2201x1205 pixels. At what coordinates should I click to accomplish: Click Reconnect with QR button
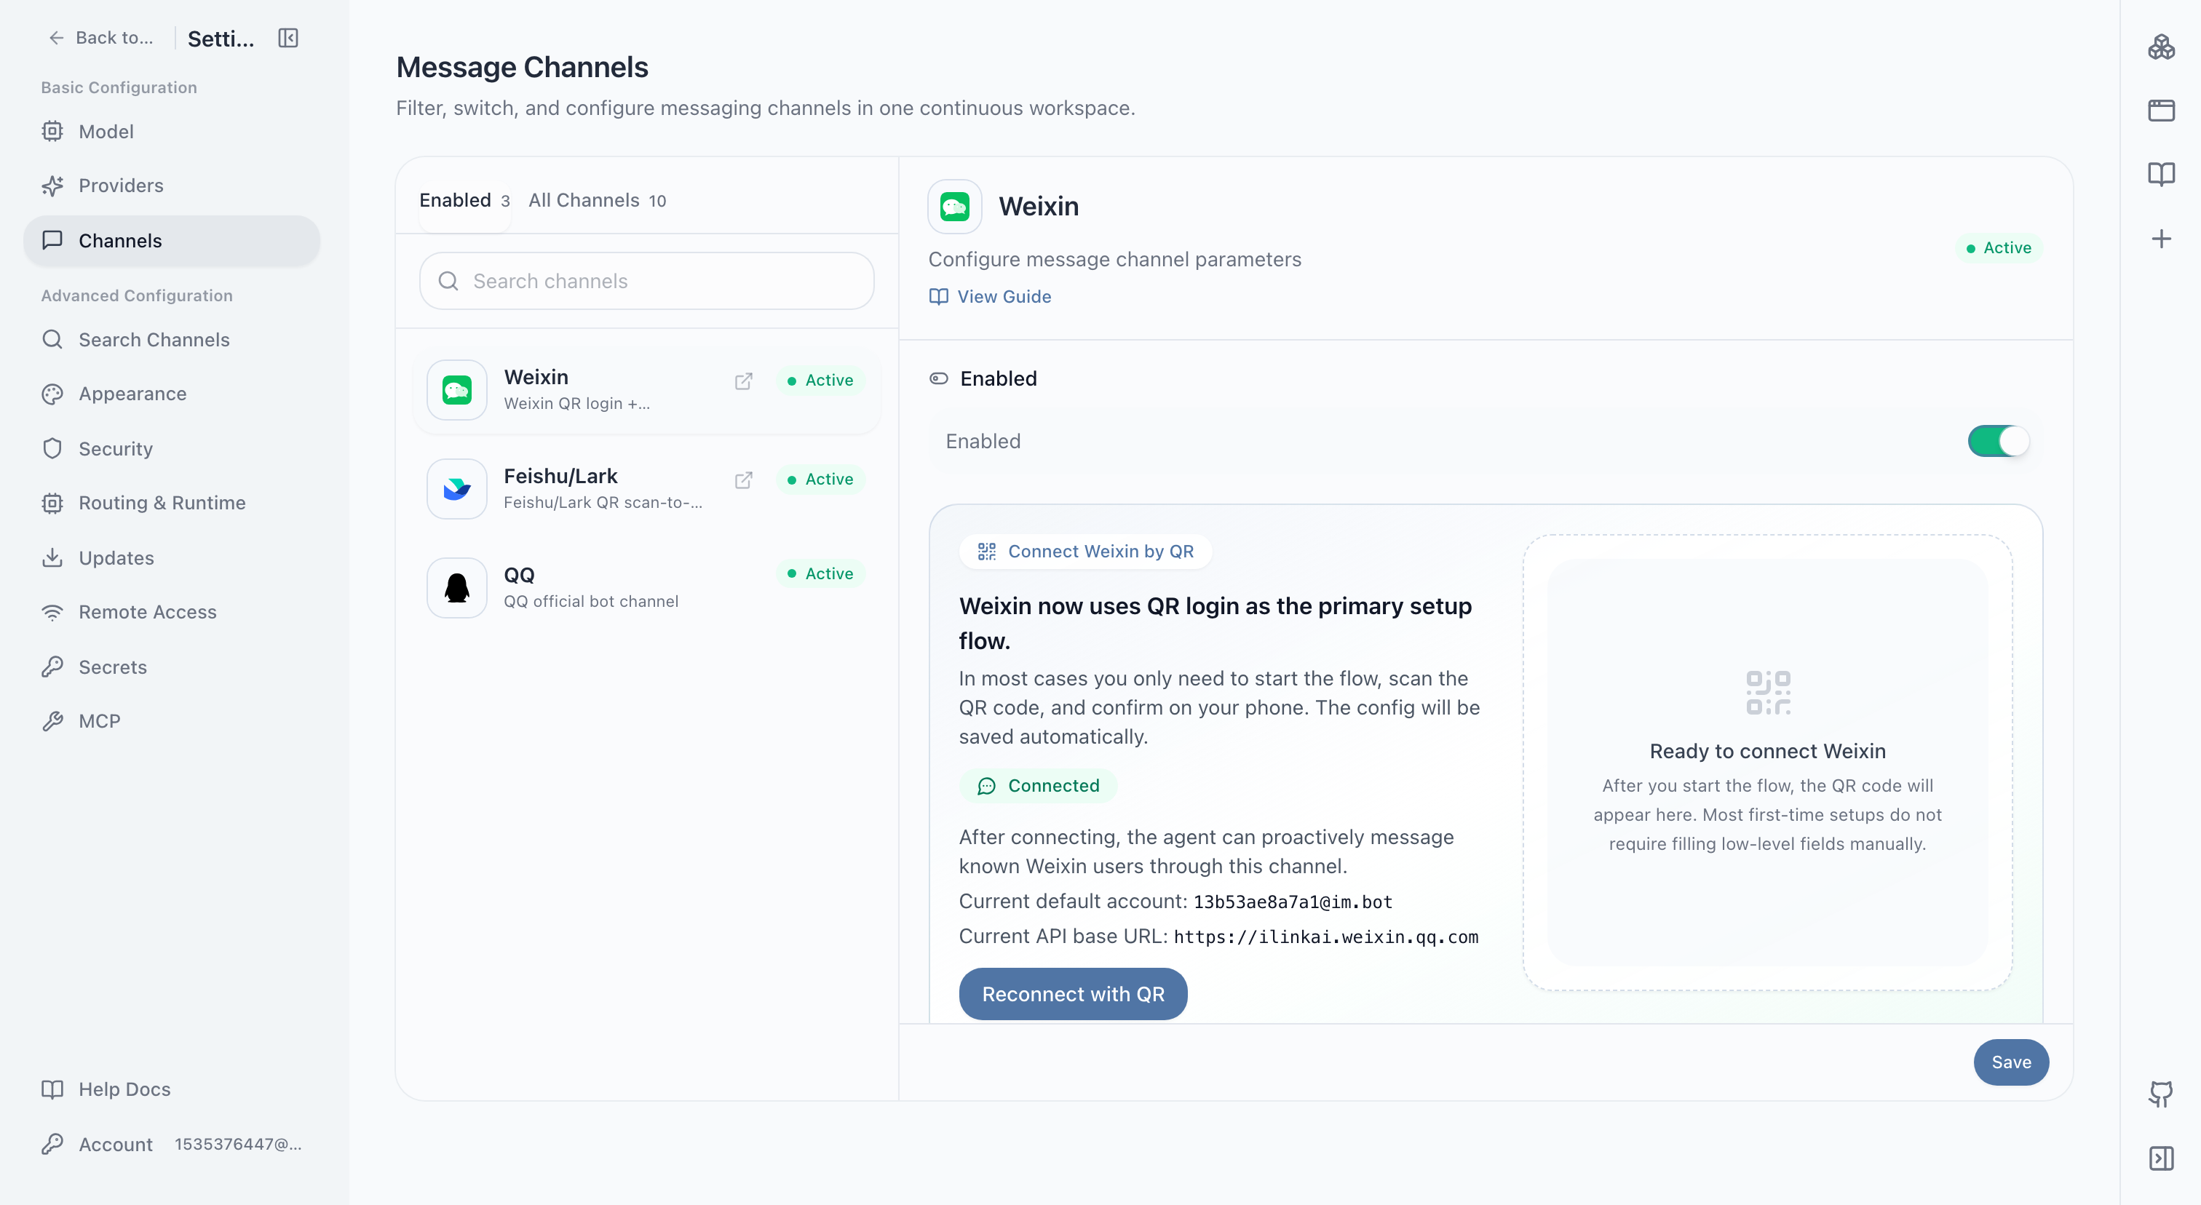pyautogui.click(x=1073, y=994)
